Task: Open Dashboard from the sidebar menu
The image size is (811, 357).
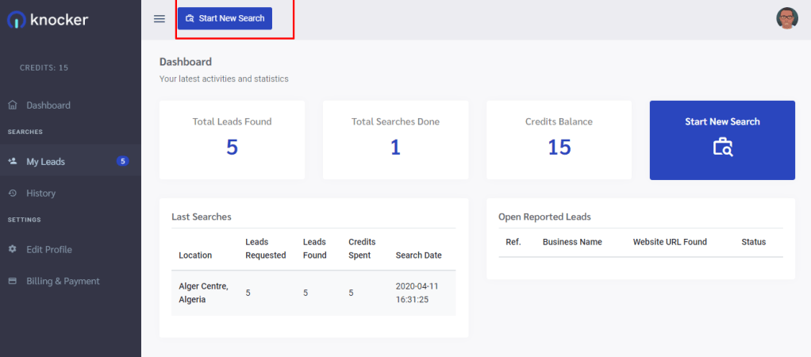Action: point(48,106)
